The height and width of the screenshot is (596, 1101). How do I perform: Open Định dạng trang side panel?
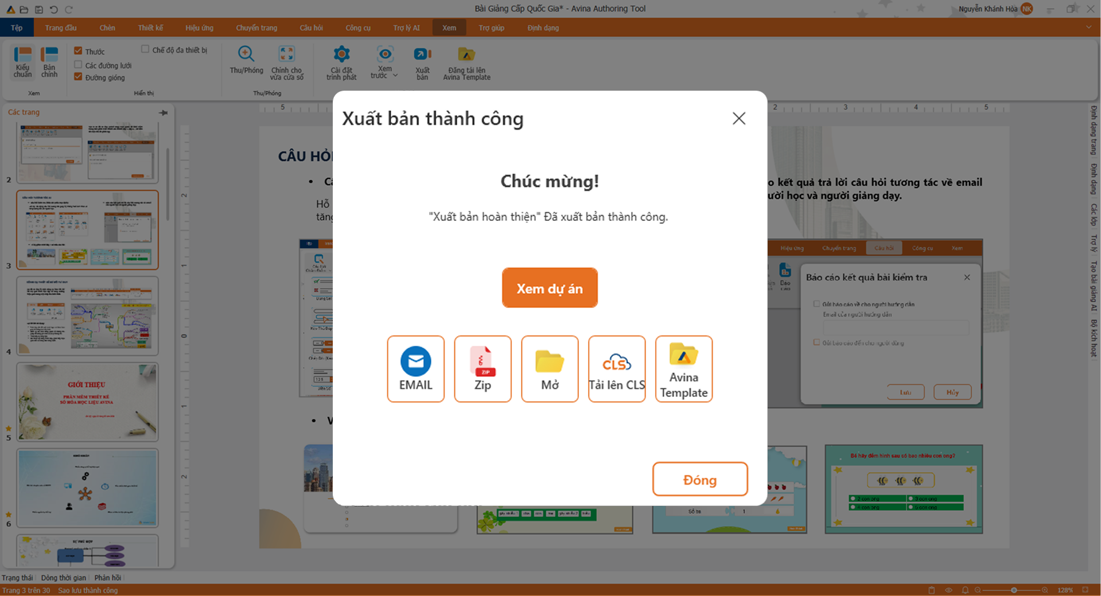tap(1094, 130)
